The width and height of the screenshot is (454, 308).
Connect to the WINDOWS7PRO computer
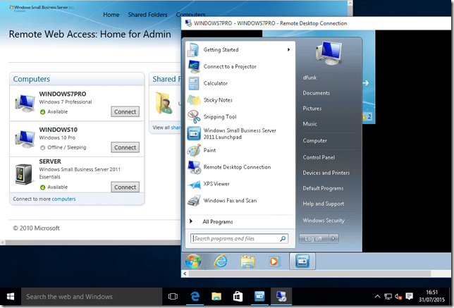click(125, 111)
